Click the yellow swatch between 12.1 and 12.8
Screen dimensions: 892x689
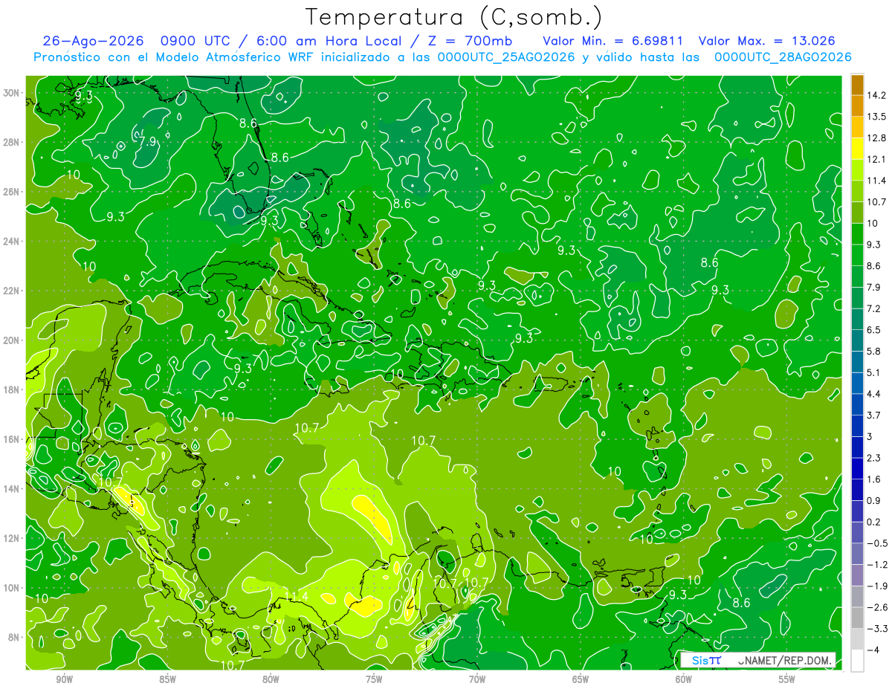[857, 149]
